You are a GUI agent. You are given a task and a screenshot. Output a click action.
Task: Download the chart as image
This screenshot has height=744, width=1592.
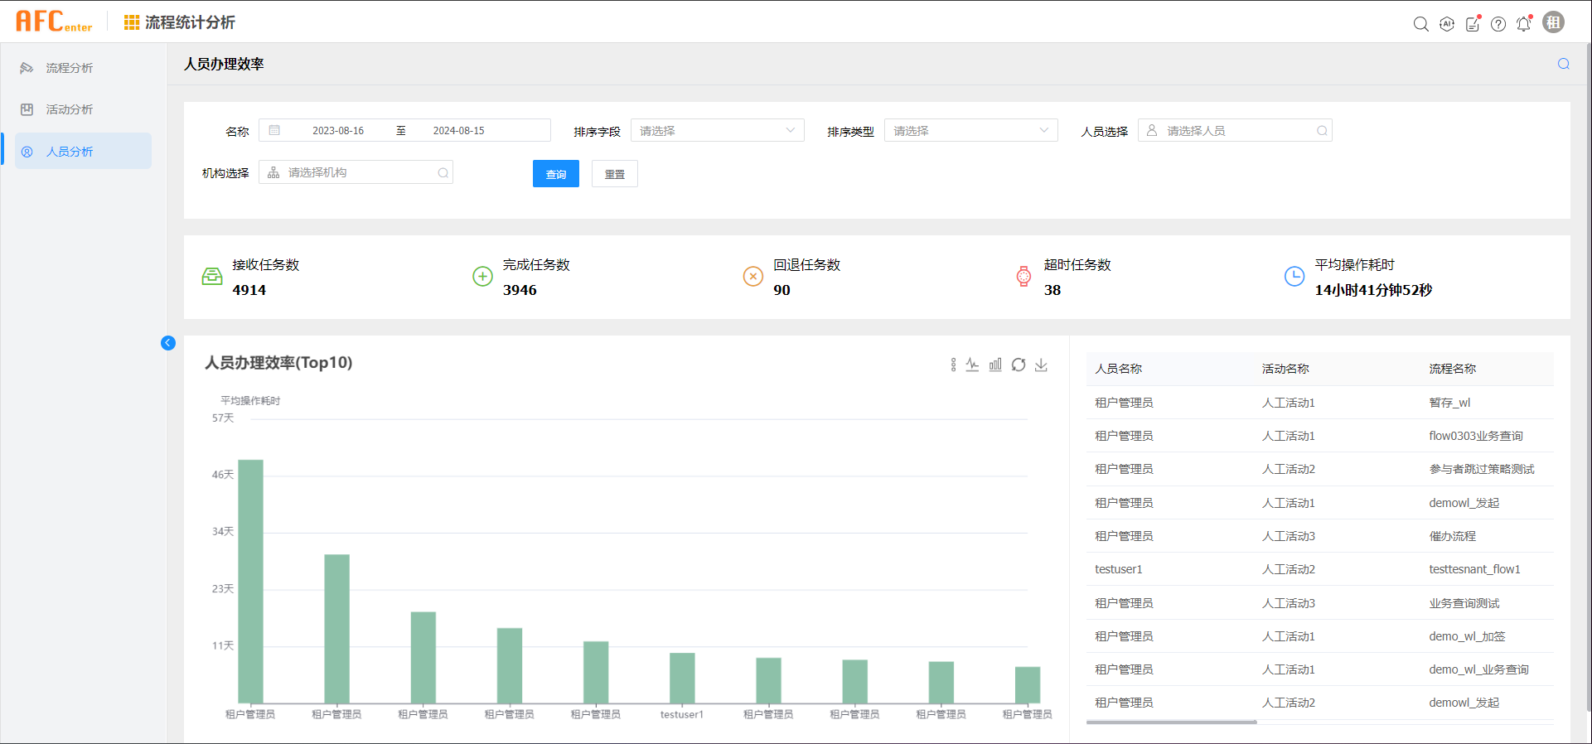1042,365
